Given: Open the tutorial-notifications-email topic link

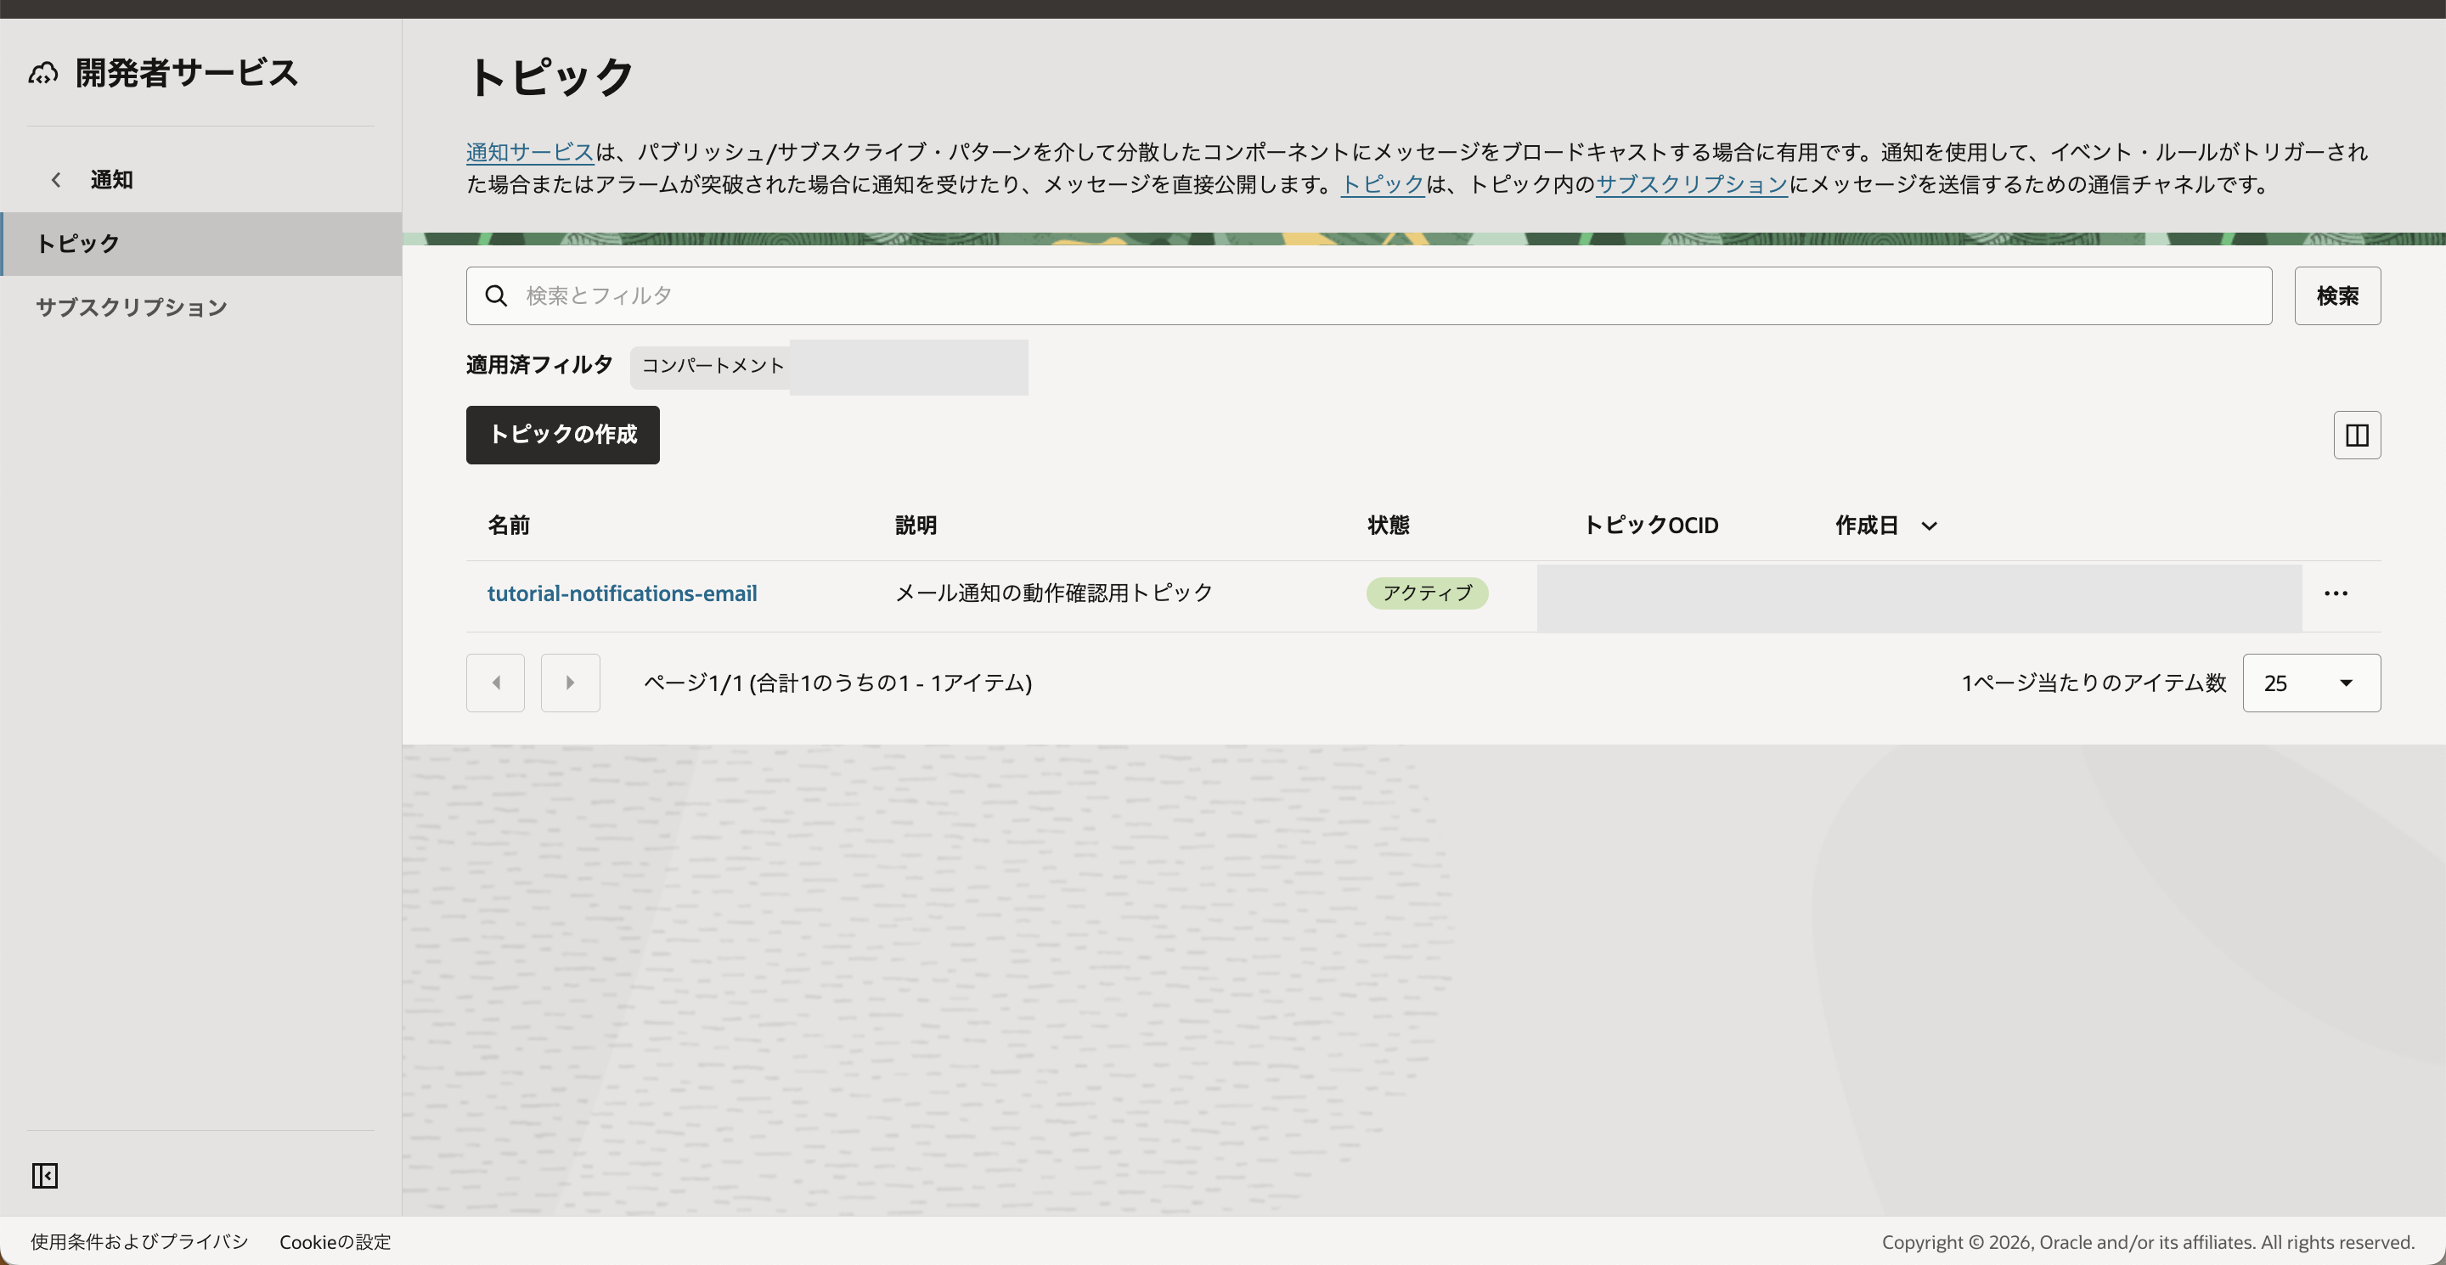Looking at the screenshot, I should click(x=622, y=593).
